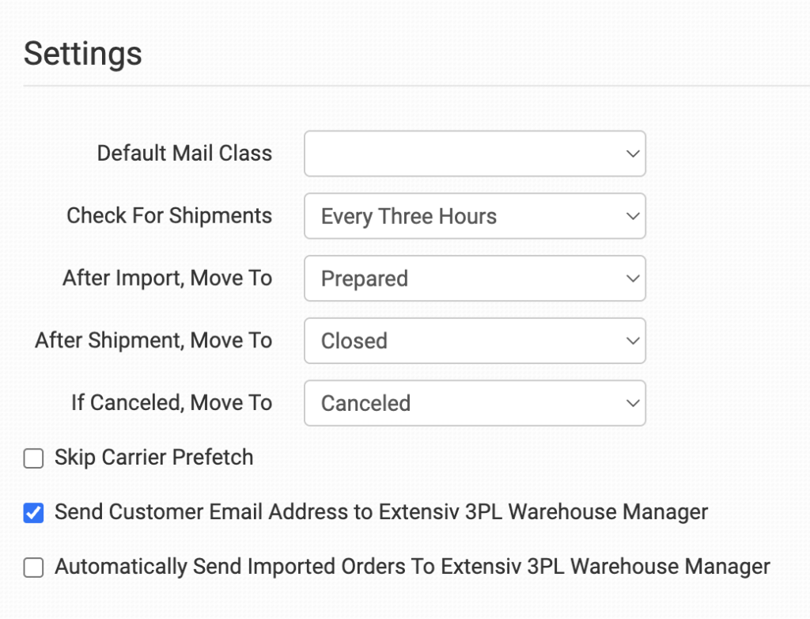Click the chevron arrow beside Closed
The width and height of the screenshot is (810, 619).
click(632, 341)
